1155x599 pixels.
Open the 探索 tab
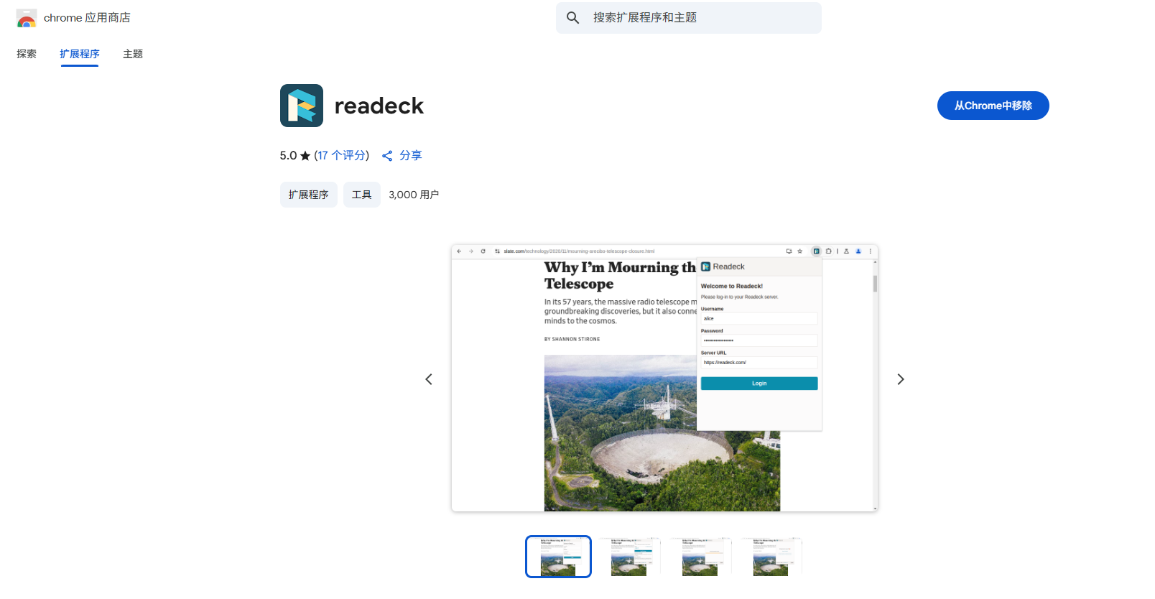coord(27,54)
